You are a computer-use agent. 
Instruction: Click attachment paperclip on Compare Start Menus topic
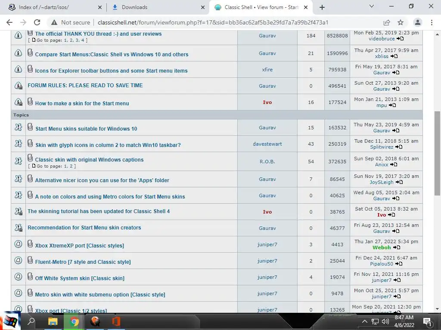coord(30,52)
